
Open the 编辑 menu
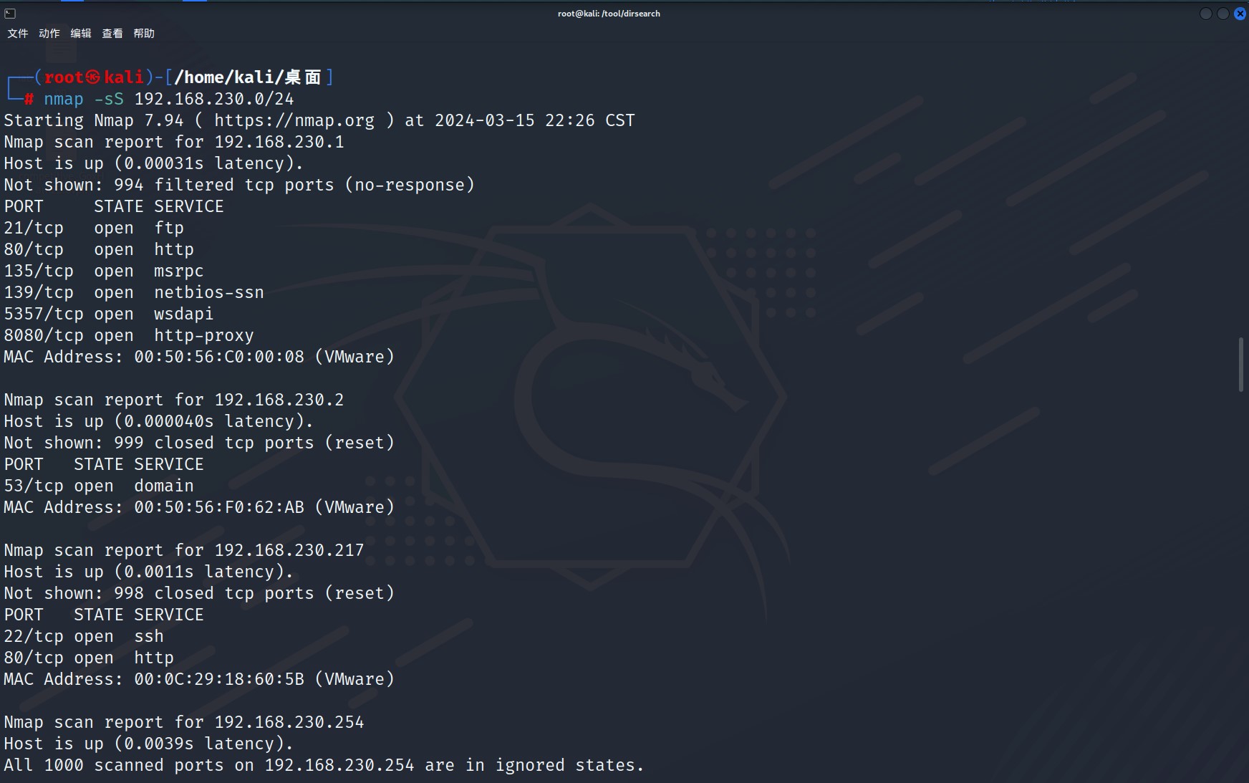click(x=81, y=33)
